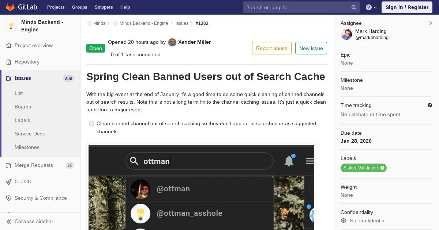Click the Minds Backend - Engine breadcrumb link

[x=144, y=23]
